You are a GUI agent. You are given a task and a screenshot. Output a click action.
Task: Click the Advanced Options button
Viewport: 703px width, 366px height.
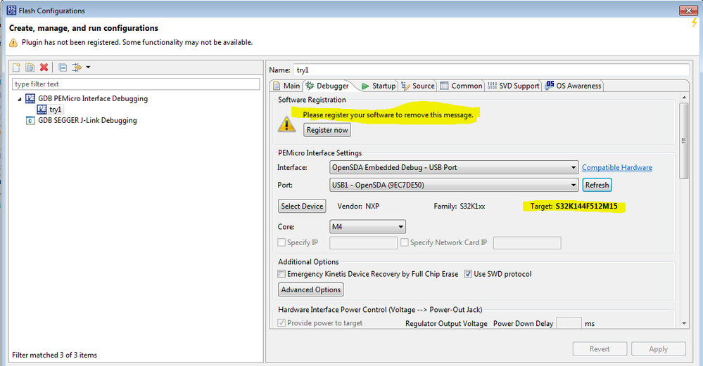click(311, 290)
